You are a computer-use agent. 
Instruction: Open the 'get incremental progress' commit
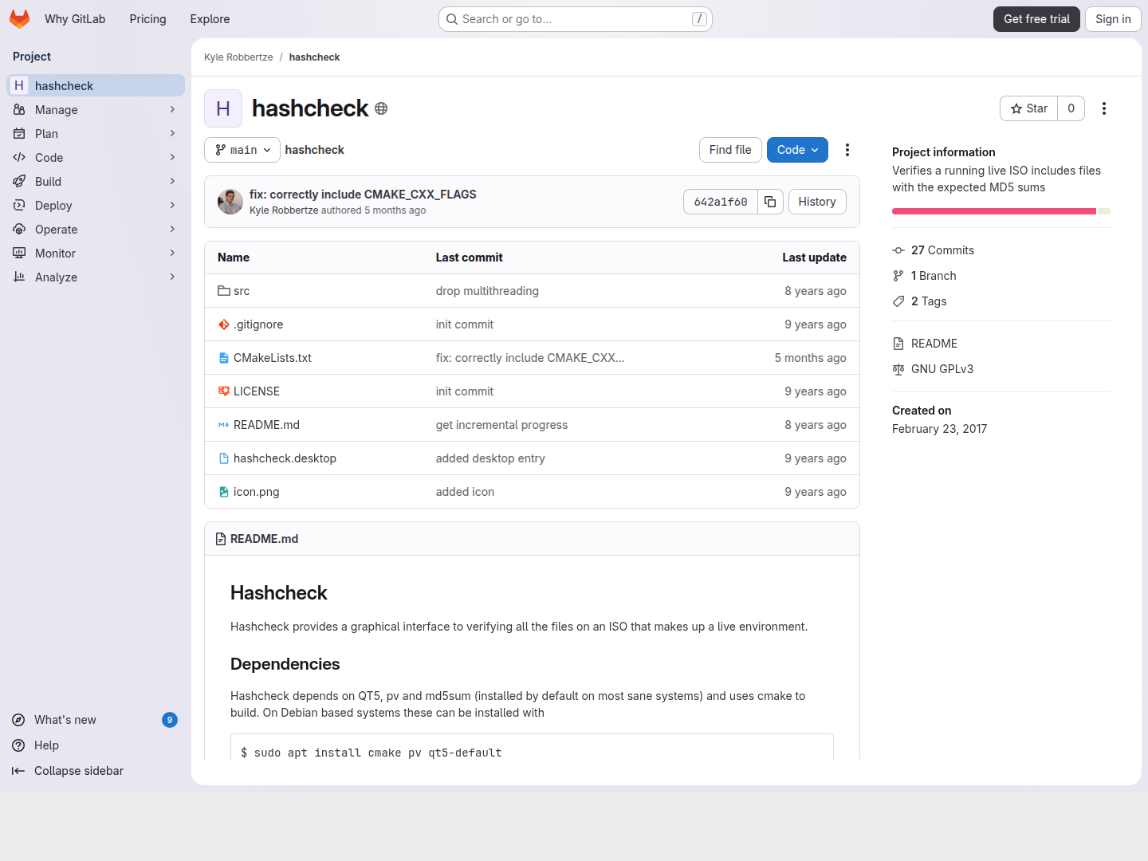pyautogui.click(x=502, y=425)
